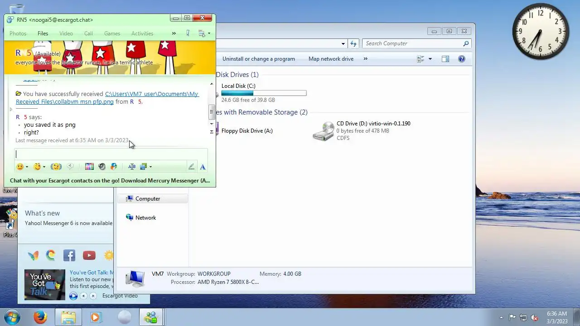580x326 pixels.
Task: Click the chat conversation scrollbar thumb
Action: pyautogui.click(x=211, y=112)
